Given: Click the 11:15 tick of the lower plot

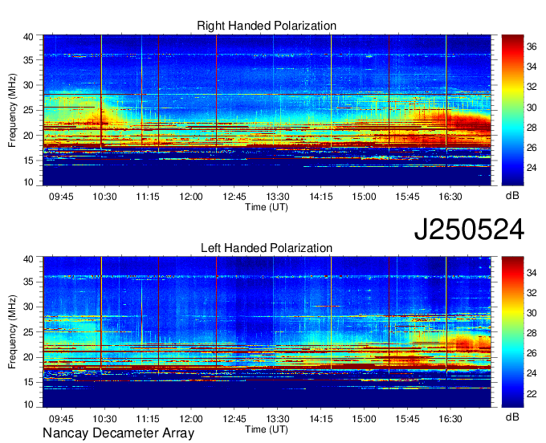Looking at the screenshot, I should click(x=148, y=419).
